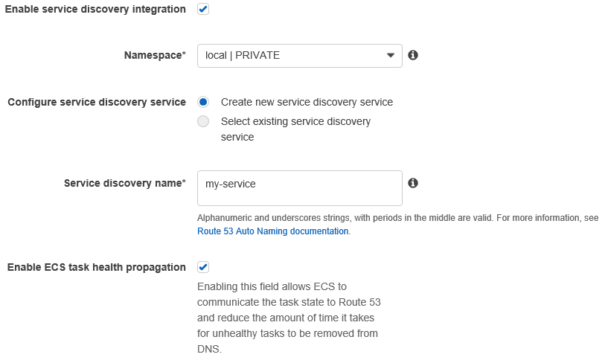Viewport: 605px width, 363px height.
Task: Expand the Namespace dropdown arrow
Action: point(391,56)
